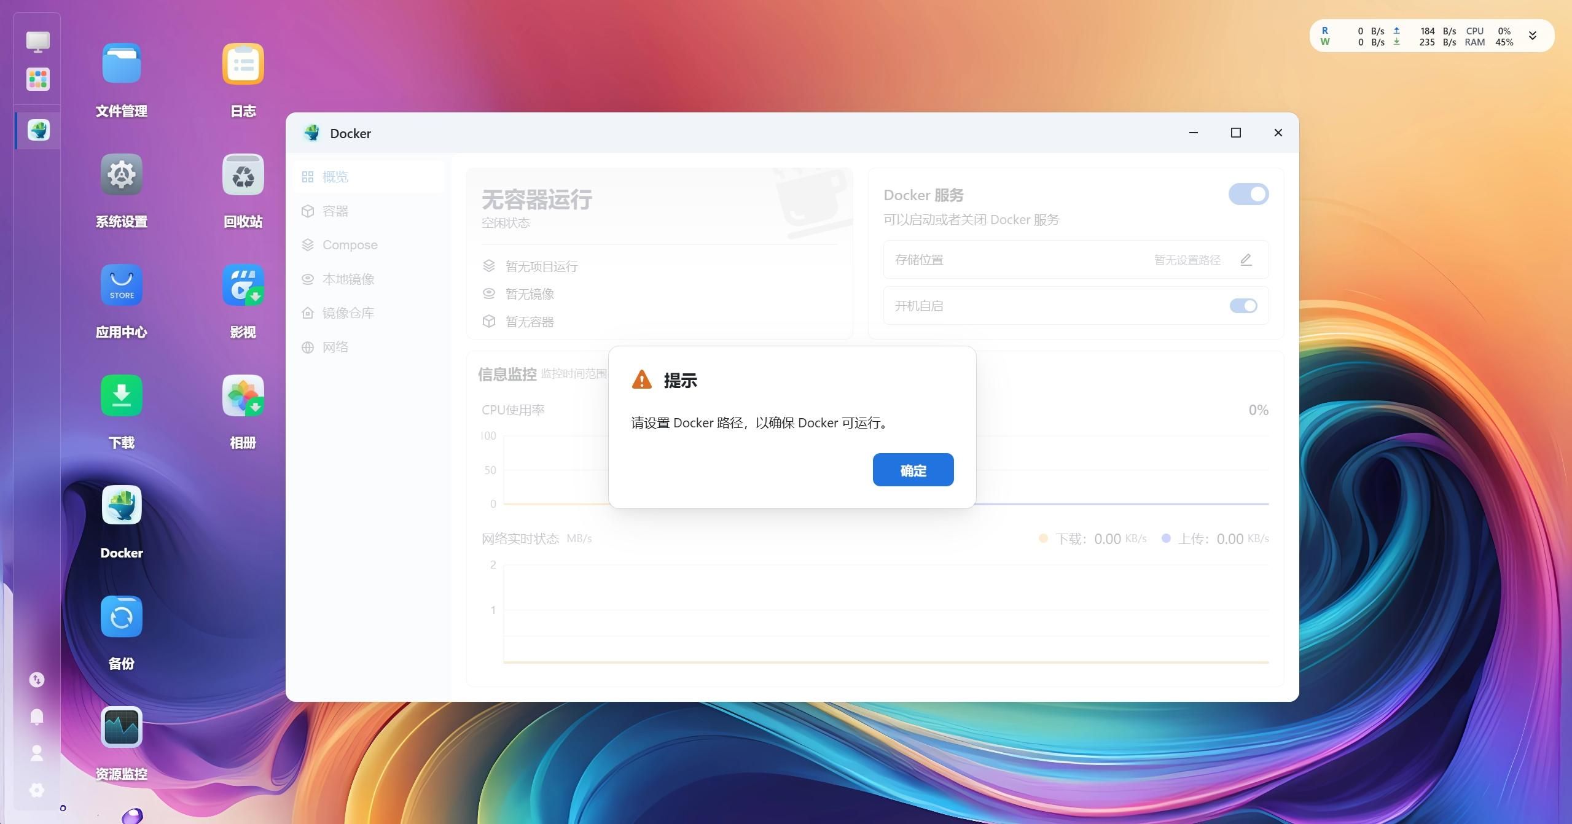Click 暂无镜像 status row
The height and width of the screenshot is (824, 1572).
tap(518, 294)
